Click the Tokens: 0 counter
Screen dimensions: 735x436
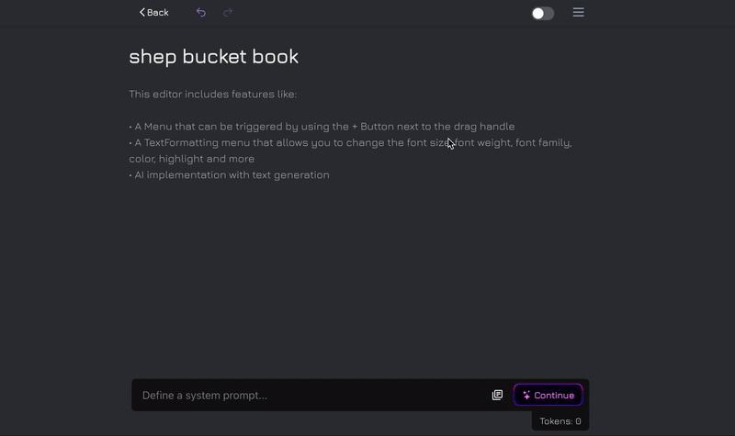pyautogui.click(x=560, y=421)
